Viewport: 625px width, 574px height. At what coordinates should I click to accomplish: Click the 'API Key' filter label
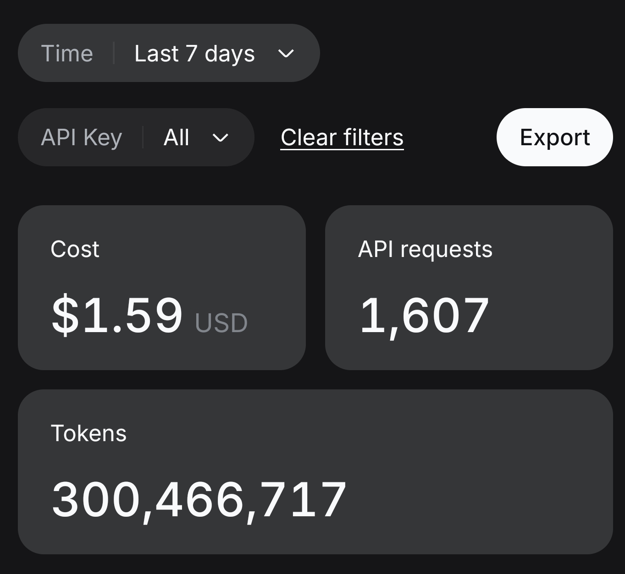[x=82, y=137]
